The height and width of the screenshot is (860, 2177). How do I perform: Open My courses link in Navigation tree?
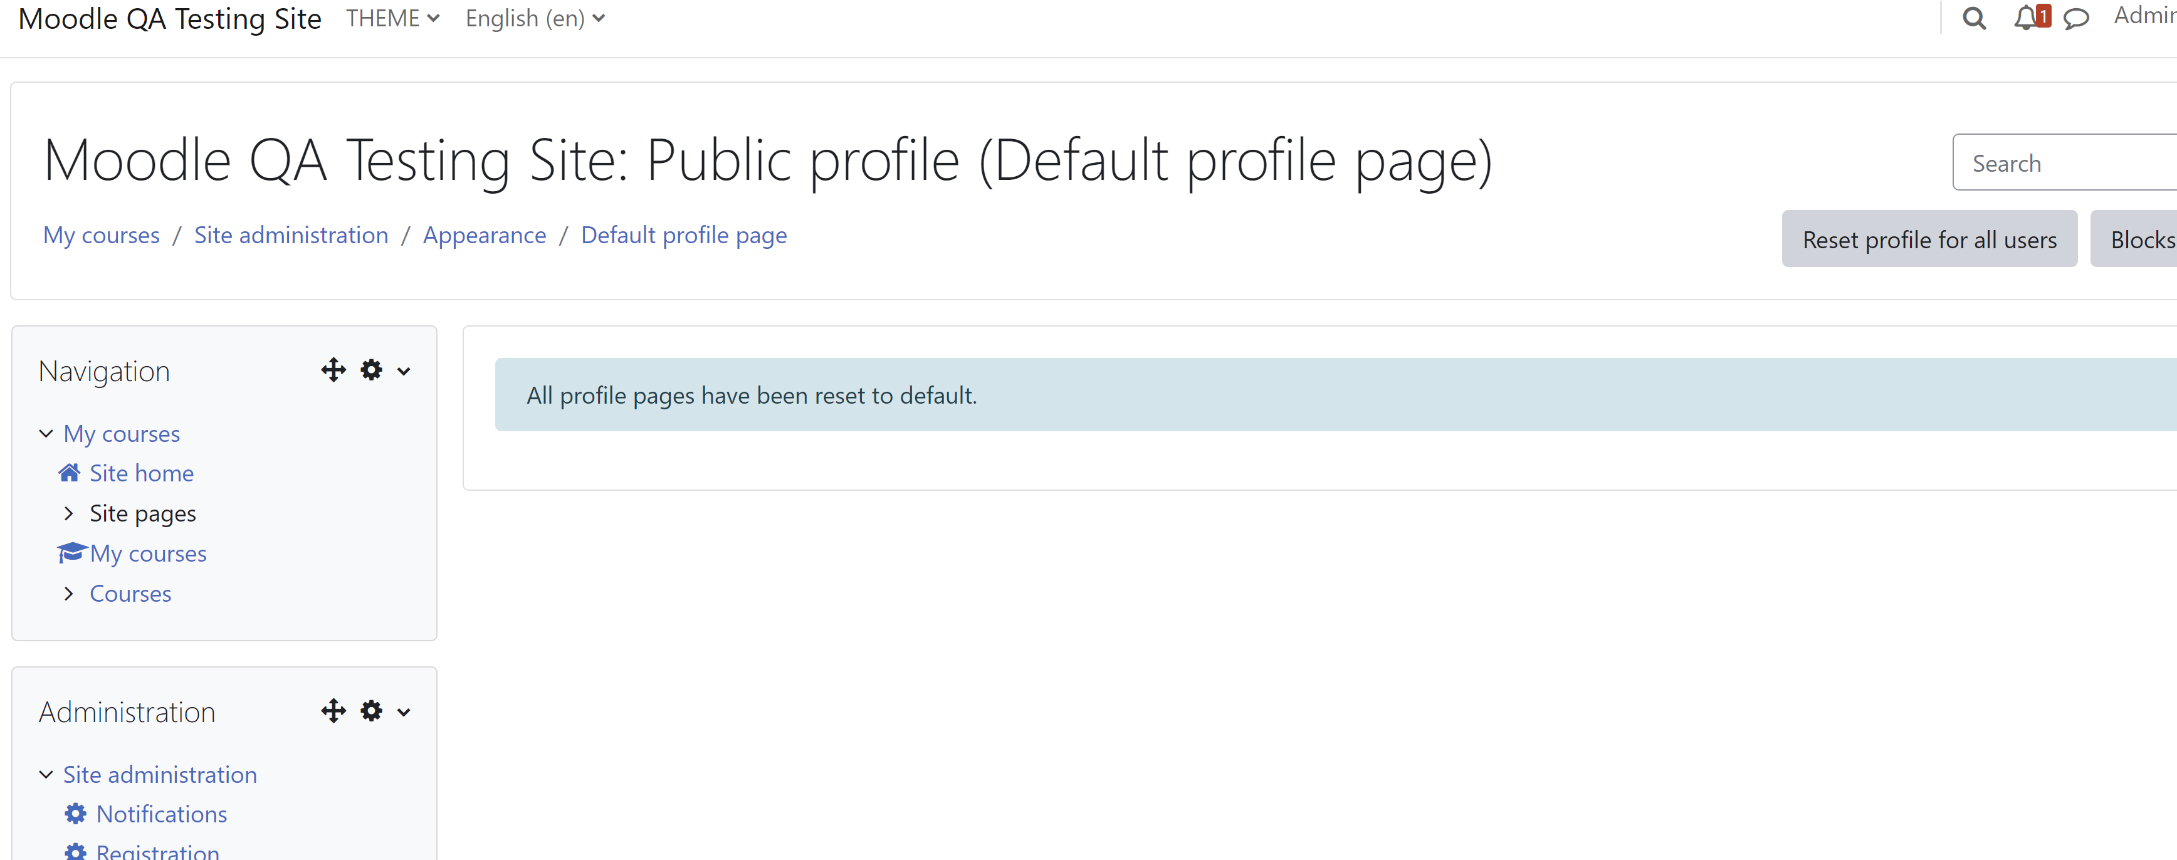tap(122, 433)
